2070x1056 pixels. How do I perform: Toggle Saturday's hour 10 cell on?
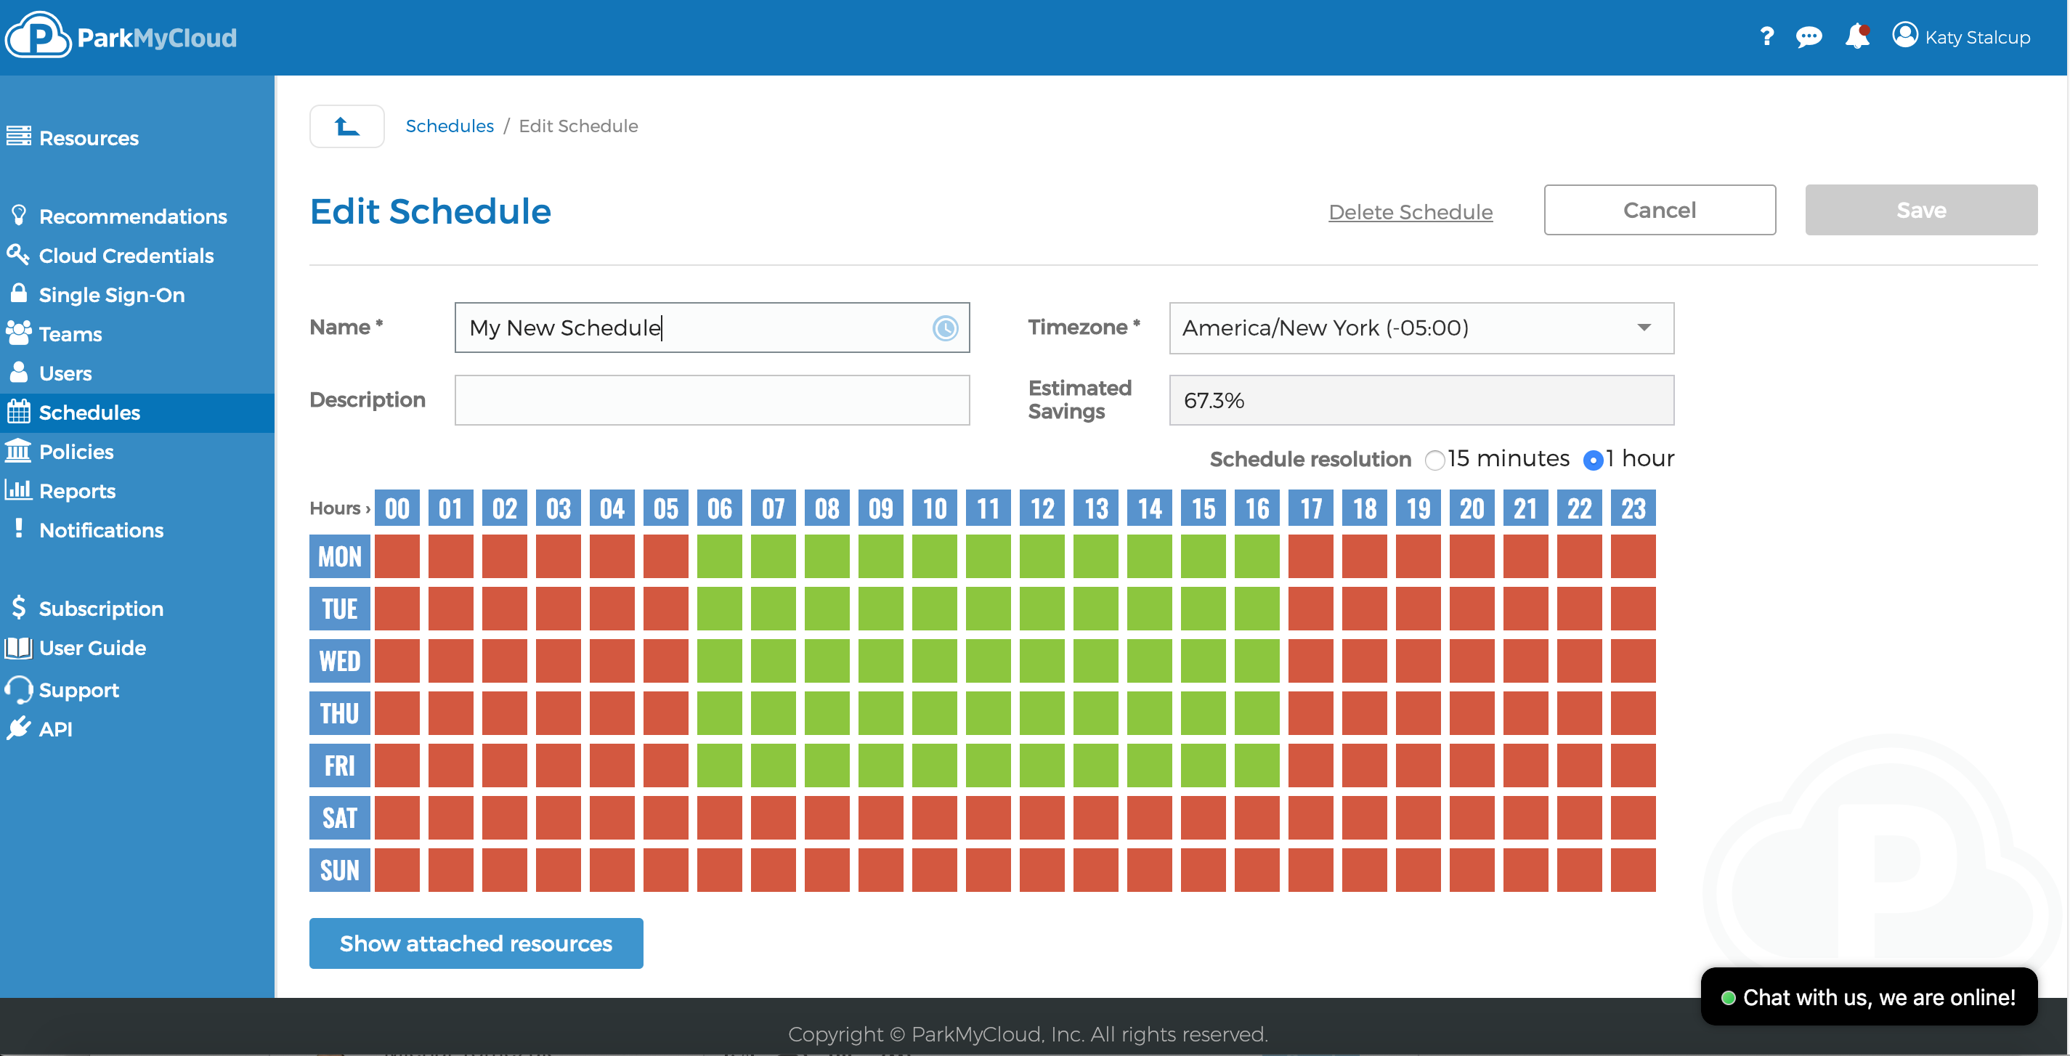pos(935,817)
